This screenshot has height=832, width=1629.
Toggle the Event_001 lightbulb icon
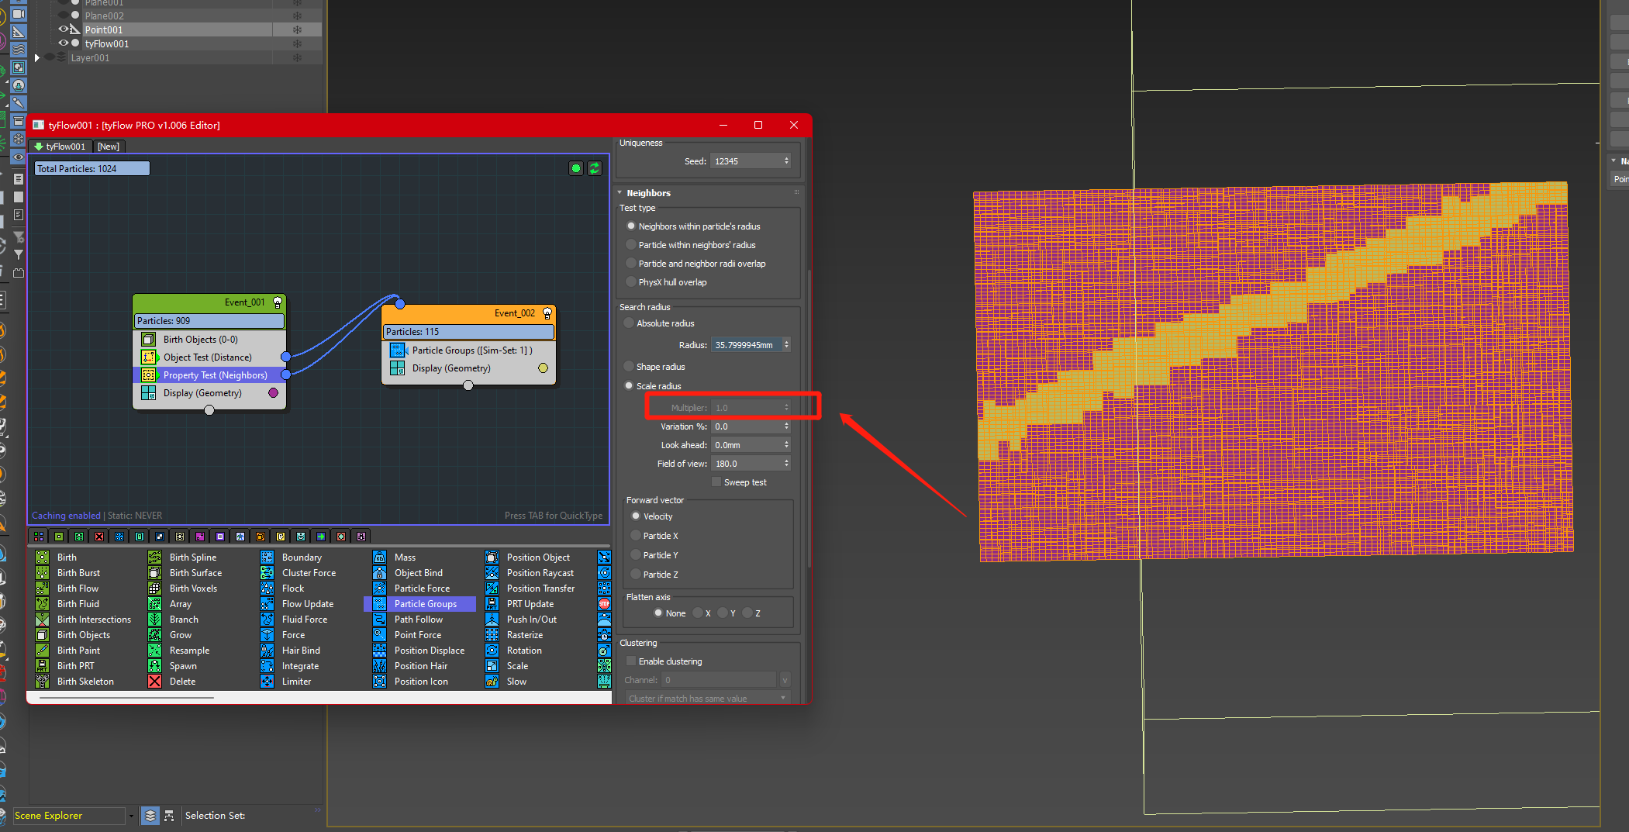[277, 302]
